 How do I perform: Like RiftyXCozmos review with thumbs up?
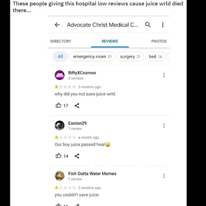coord(58,105)
